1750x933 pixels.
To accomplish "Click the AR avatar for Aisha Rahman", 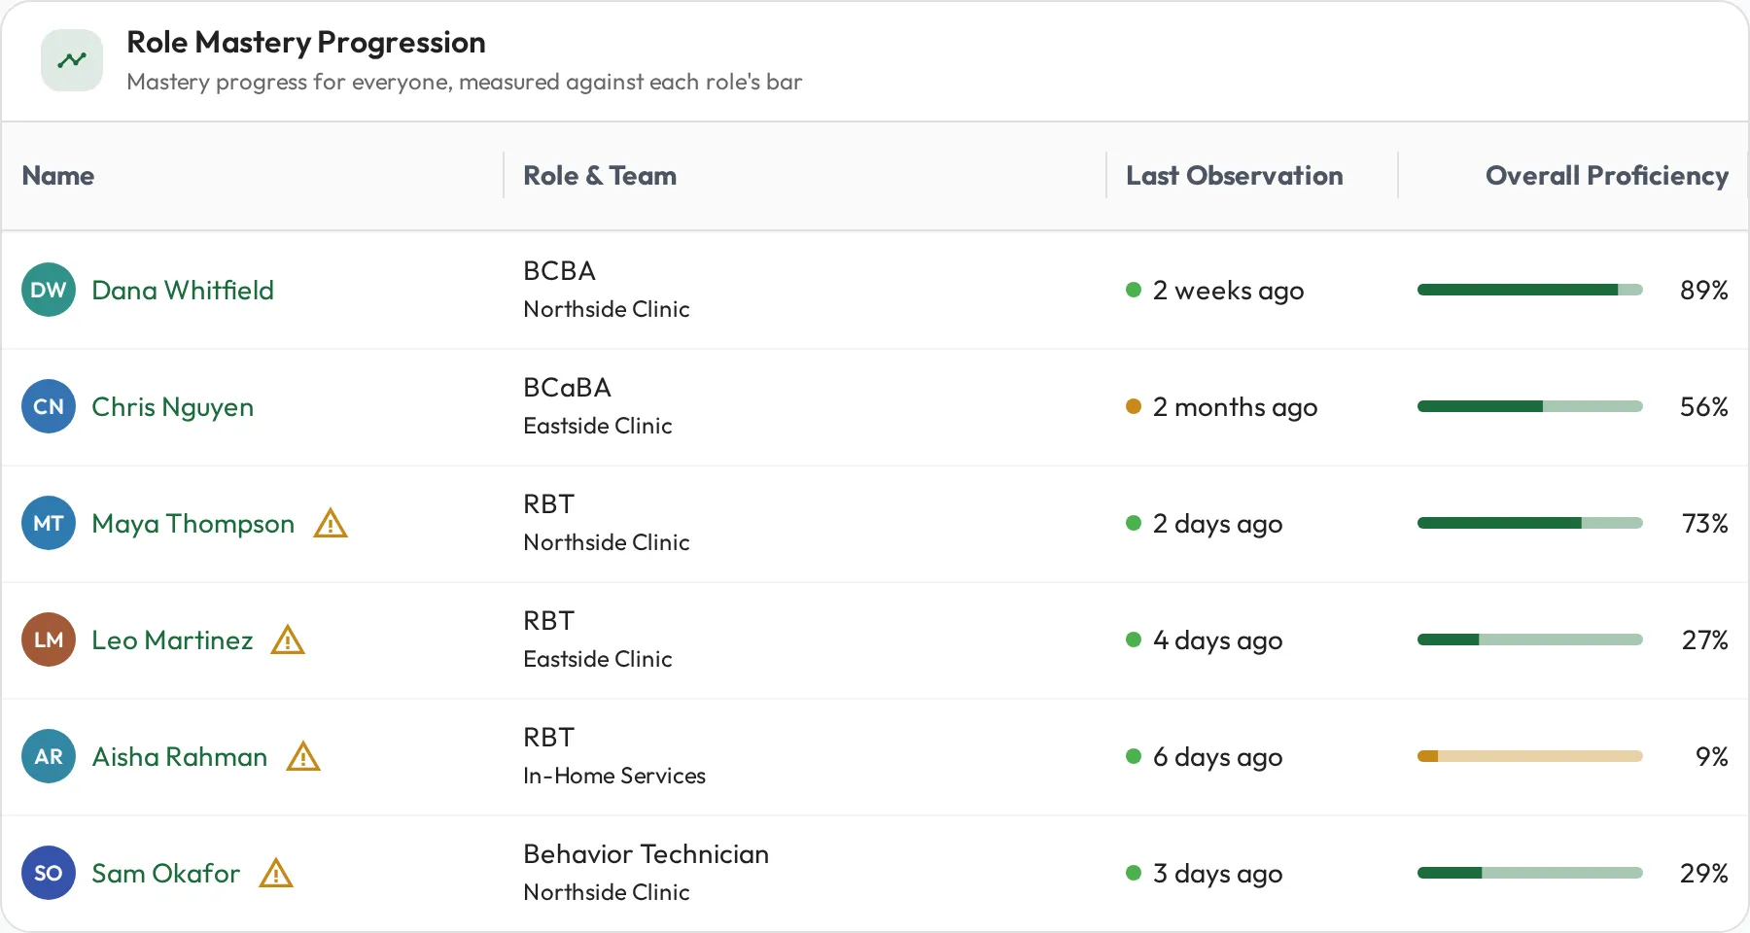I will (49, 756).
